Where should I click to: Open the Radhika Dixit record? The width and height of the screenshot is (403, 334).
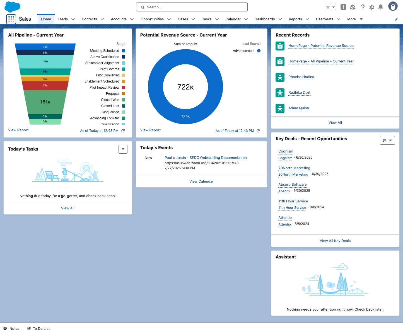coord(299,93)
